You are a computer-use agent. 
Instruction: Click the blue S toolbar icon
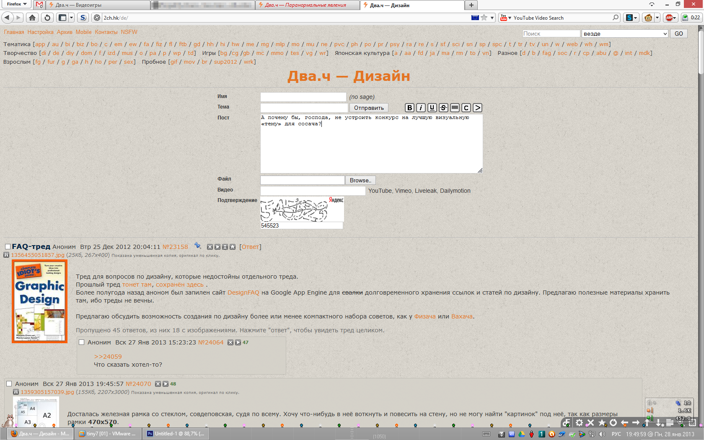coord(83,18)
